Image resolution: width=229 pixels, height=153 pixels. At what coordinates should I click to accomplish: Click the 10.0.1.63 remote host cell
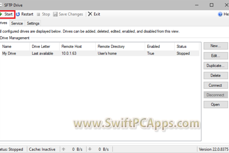(x=69, y=54)
